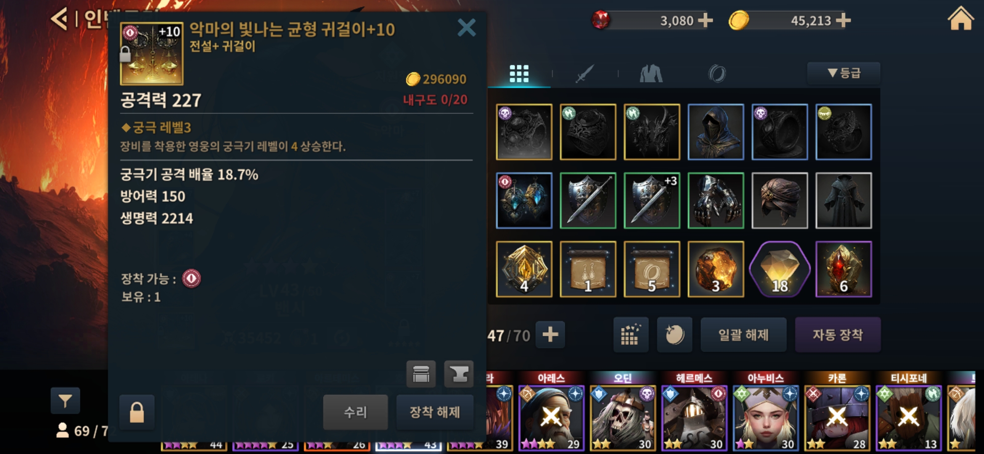Screen dimensions: 984x454
Task: Open the anvil upgrade icon
Action: pos(459,374)
